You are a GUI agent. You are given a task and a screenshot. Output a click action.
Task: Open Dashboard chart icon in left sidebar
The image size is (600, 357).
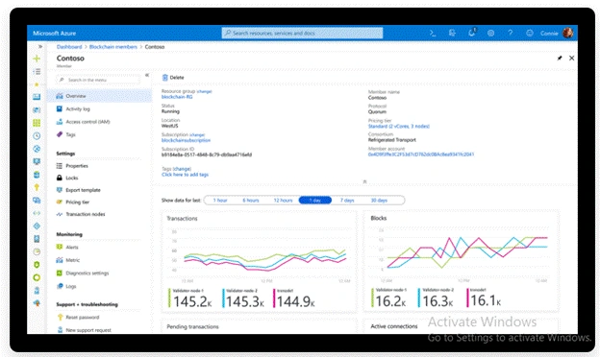click(x=37, y=97)
